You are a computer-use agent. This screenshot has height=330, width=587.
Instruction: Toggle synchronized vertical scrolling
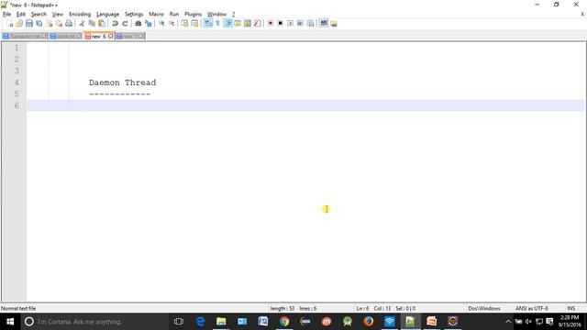click(184, 24)
